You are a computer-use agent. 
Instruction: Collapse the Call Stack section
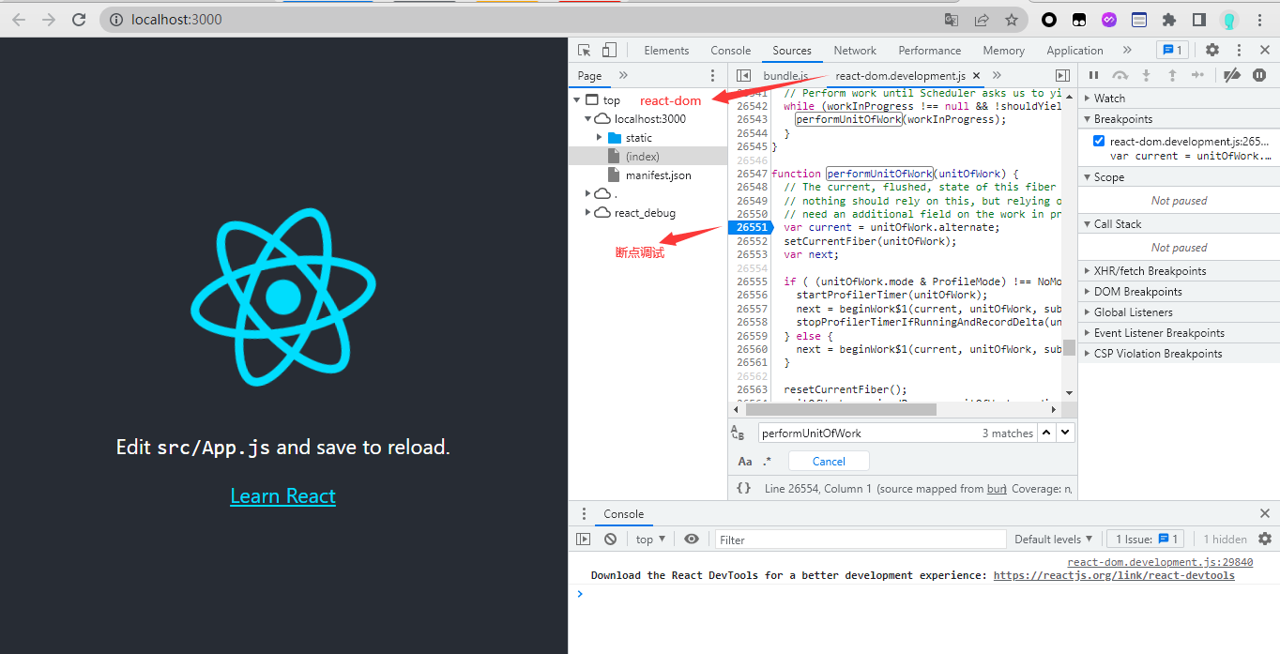coord(1179,224)
